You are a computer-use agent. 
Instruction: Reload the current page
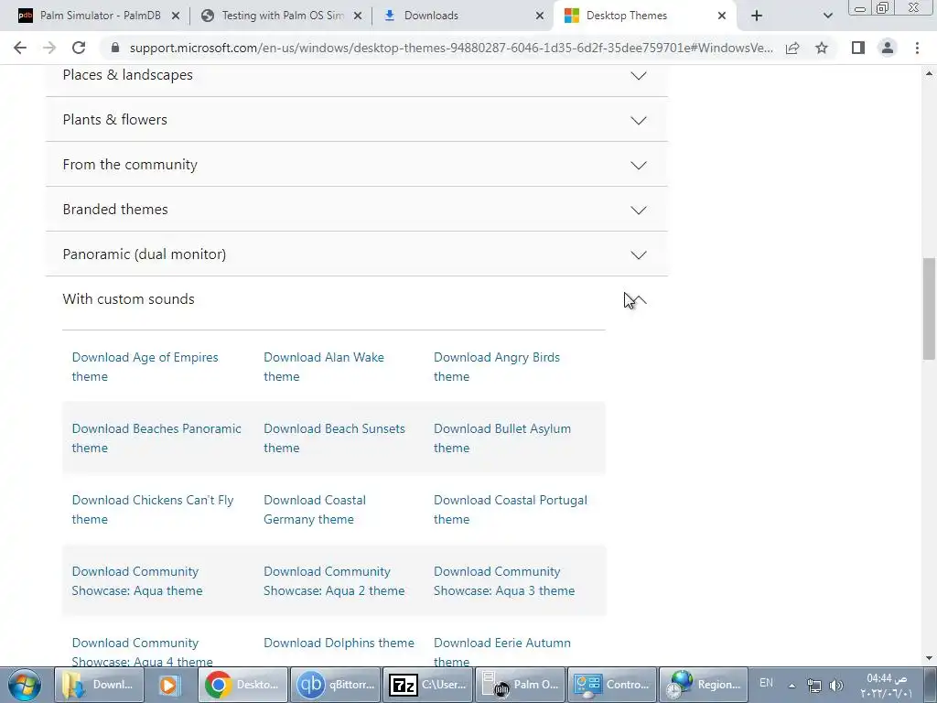click(79, 48)
